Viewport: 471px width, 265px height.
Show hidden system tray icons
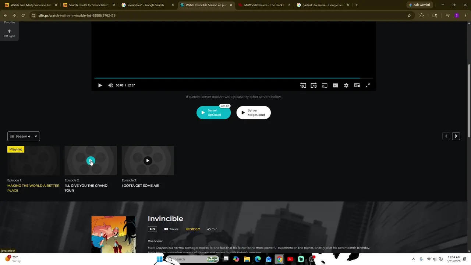click(x=413, y=259)
